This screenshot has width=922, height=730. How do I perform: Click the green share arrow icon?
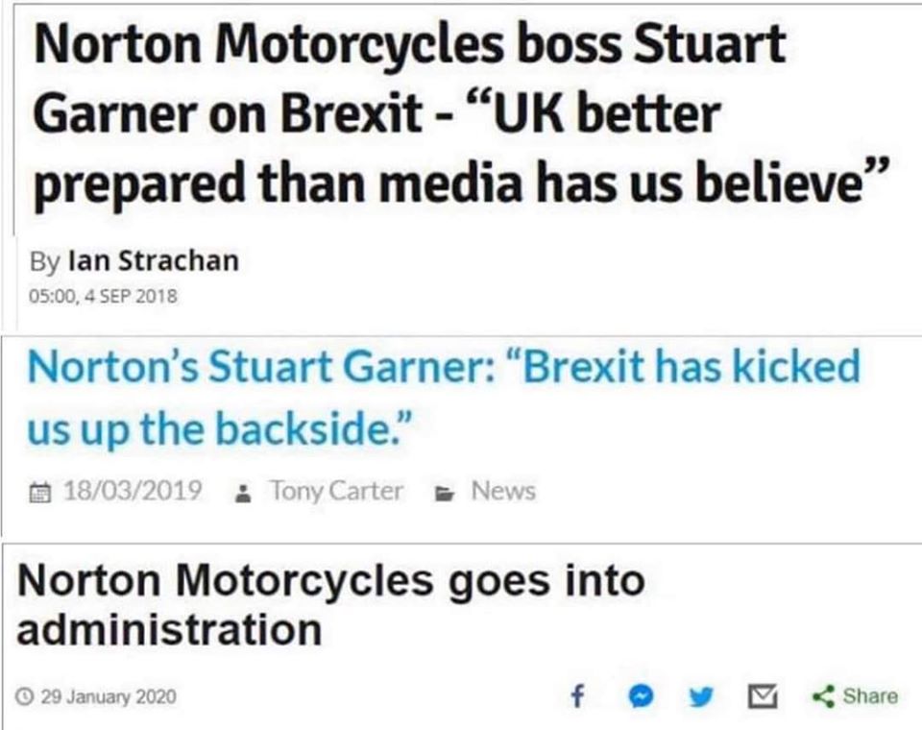tap(823, 696)
